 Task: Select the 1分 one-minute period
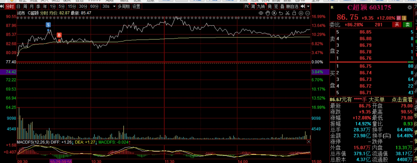tap(53, 6)
